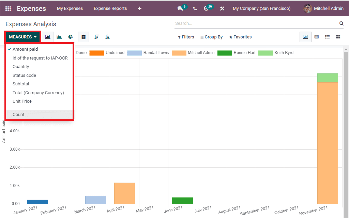
Task: Expand the Group By options
Action: [x=211, y=37]
